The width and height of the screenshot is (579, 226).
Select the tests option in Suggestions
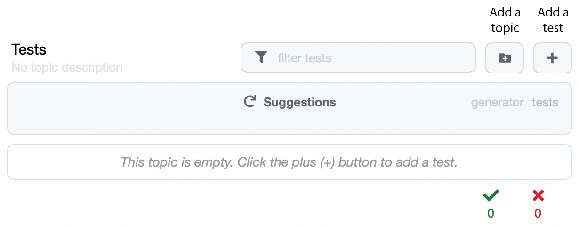(545, 102)
